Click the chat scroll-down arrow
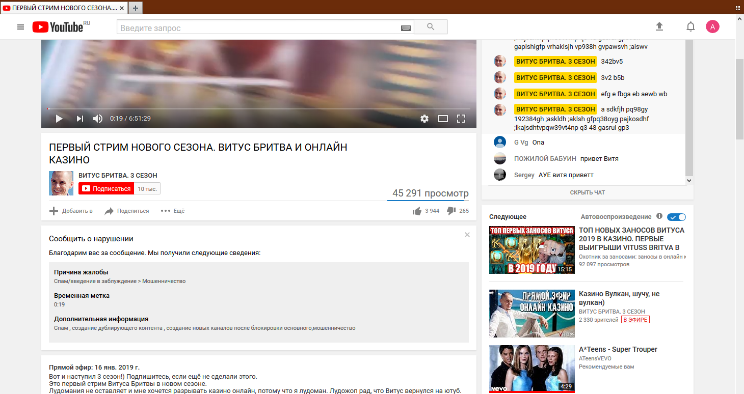 coord(689,180)
